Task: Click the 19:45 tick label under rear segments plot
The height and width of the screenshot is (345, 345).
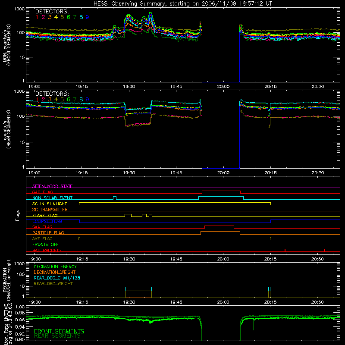Action: pos(176,173)
